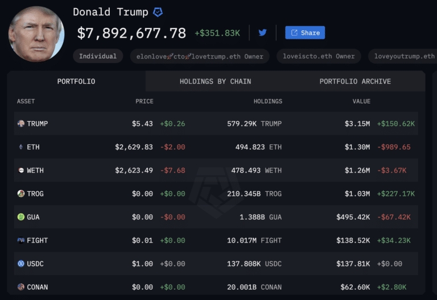This screenshot has width=437, height=300.
Task: Click the Individual tag
Action: click(x=98, y=56)
